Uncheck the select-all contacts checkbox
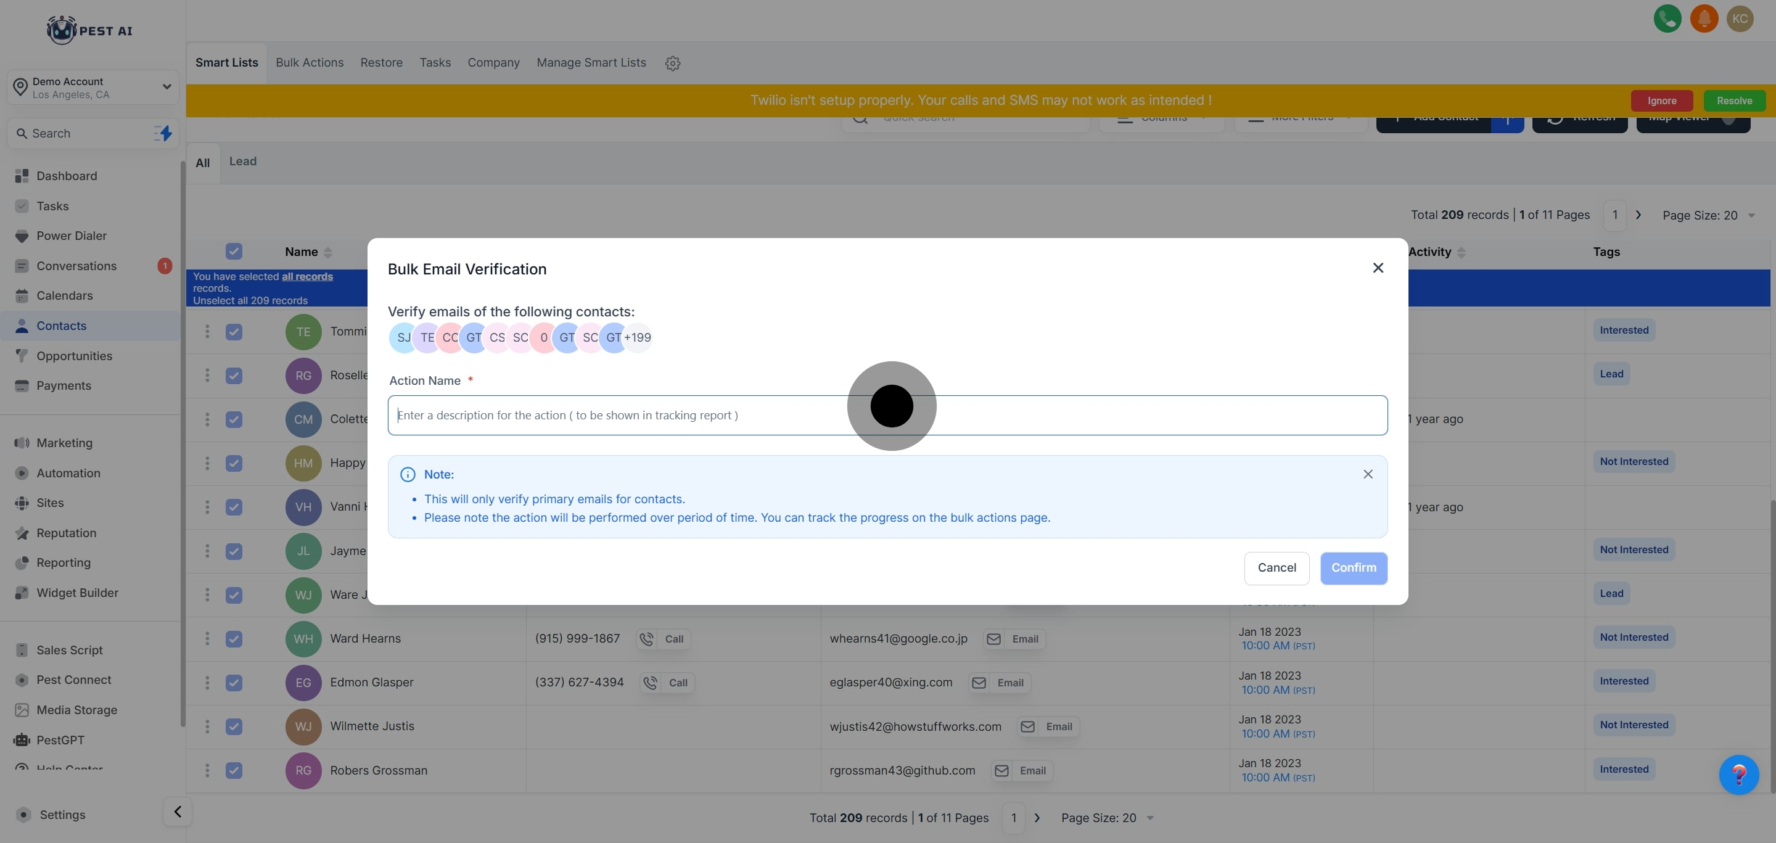This screenshot has width=1776, height=843. (234, 252)
